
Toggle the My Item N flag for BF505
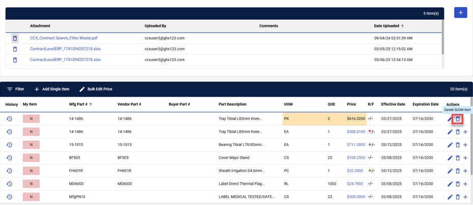point(31,158)
